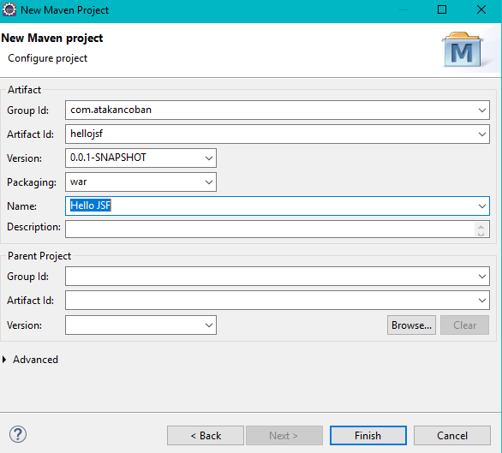Viewport: 502px width, 453px height.
Task: Expand the 0.0.1-SNAPSHOT Version dropdown
Action: [209, 158]
